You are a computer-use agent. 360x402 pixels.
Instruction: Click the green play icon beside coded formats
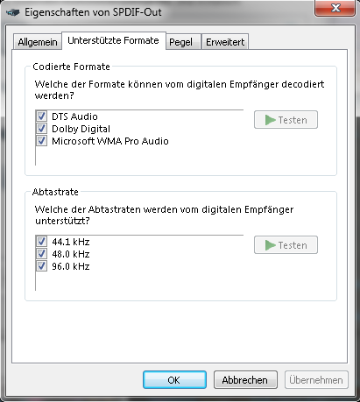271,120
